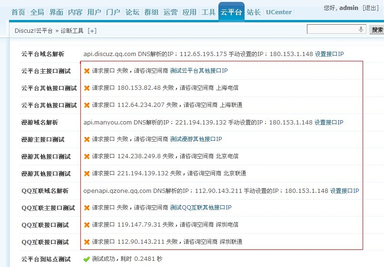Switch to the 内容 tab

pos(75,12)
